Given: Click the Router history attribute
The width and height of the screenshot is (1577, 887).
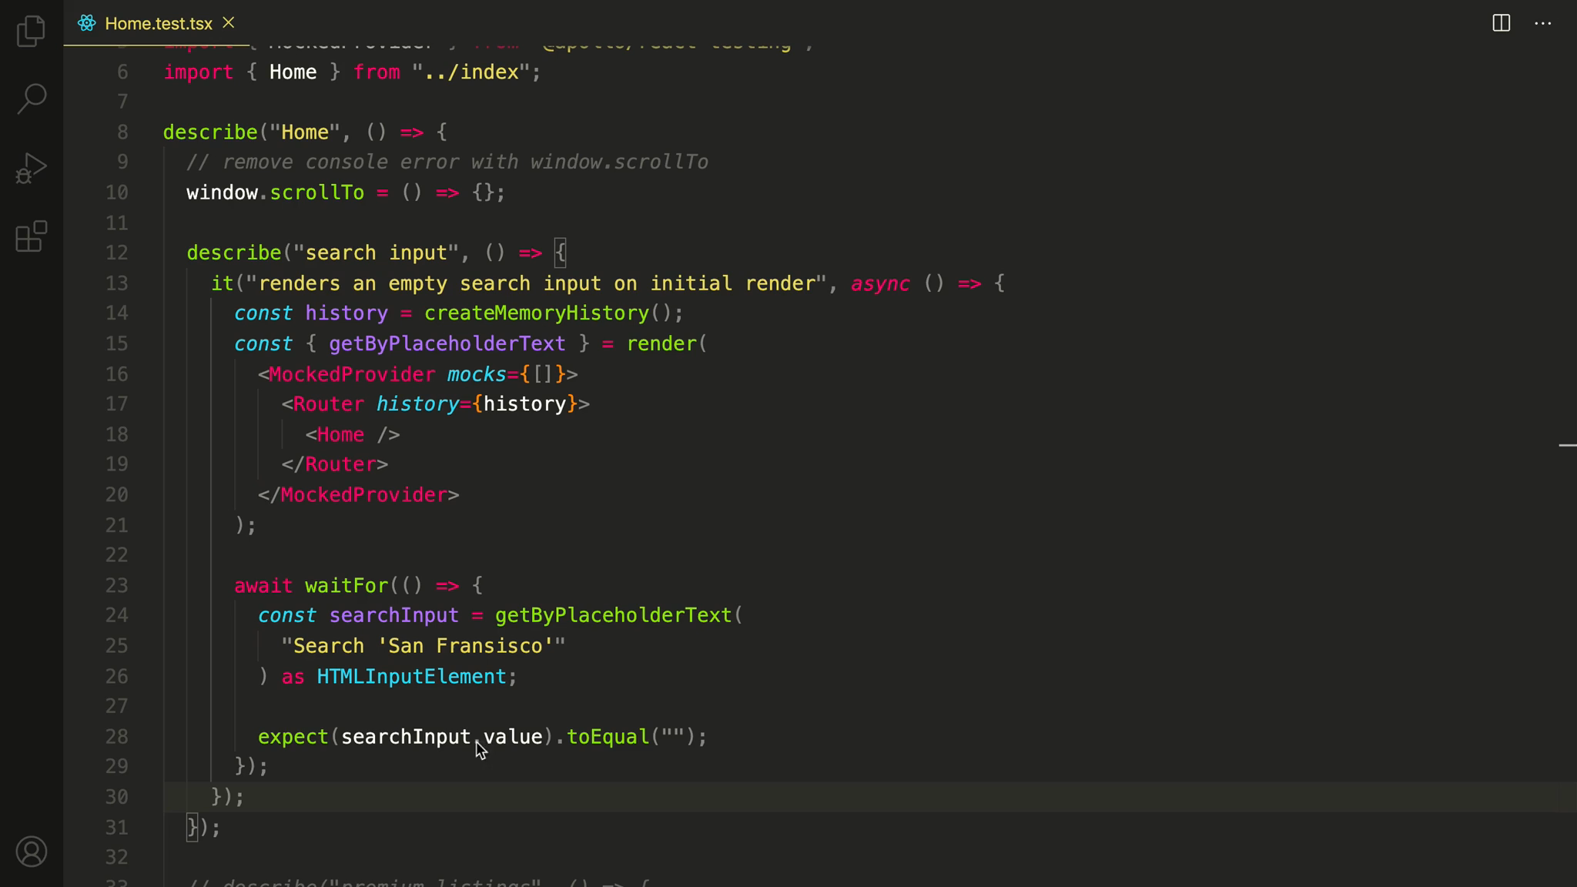Looking at the screenshot, I should (x=476, y=404).
